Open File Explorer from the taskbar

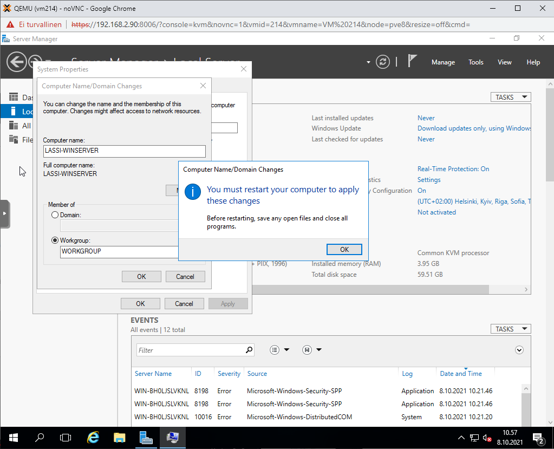pyautogui.click(x=120, y=438)
